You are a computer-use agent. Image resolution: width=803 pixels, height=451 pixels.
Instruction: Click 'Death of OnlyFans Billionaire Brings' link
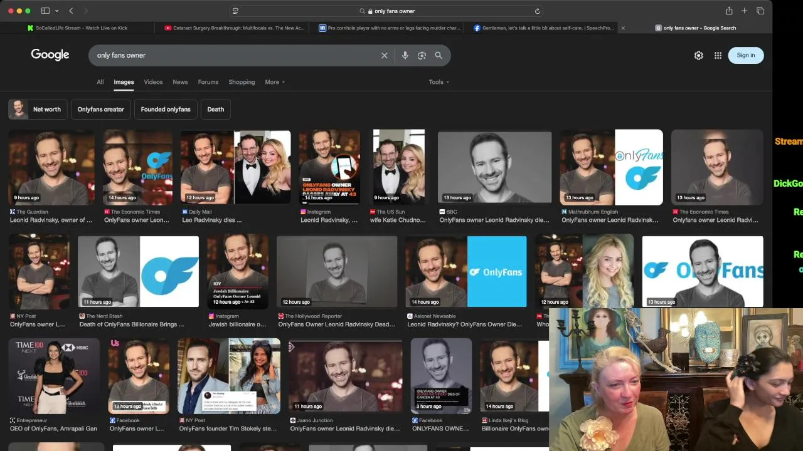(x=132, y=324)
